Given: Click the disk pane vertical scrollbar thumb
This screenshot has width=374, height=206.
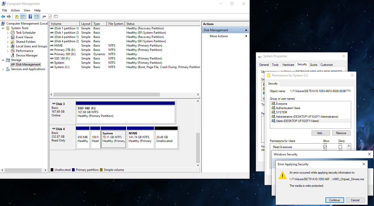Looking at the screenshot, I should click(198, 148).
